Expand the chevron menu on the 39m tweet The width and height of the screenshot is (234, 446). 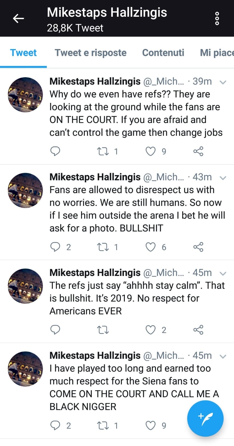pos(223,82)
